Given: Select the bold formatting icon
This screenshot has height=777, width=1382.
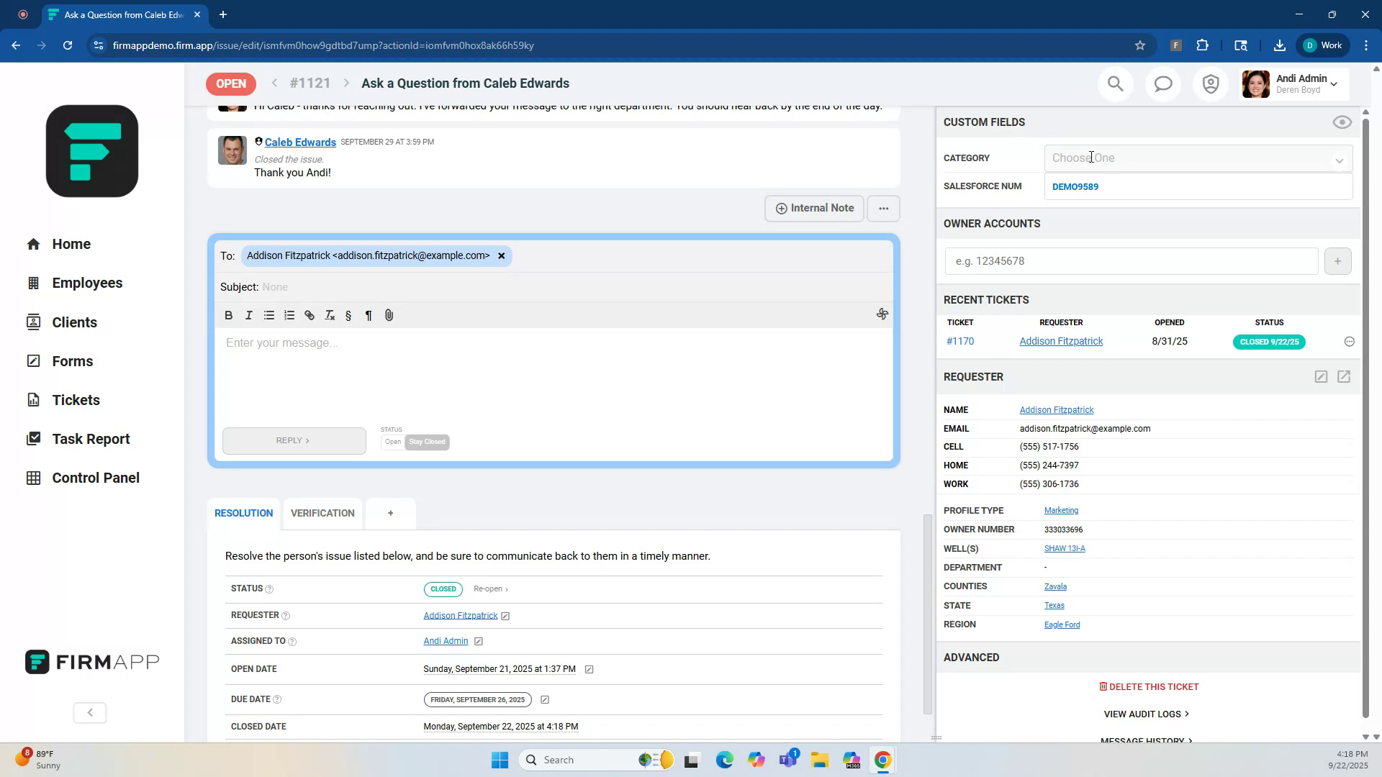Looking at the screenshot, I should tap(228, 315).
